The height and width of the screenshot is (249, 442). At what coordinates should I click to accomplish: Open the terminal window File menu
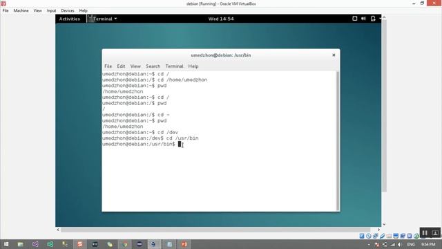108,66
